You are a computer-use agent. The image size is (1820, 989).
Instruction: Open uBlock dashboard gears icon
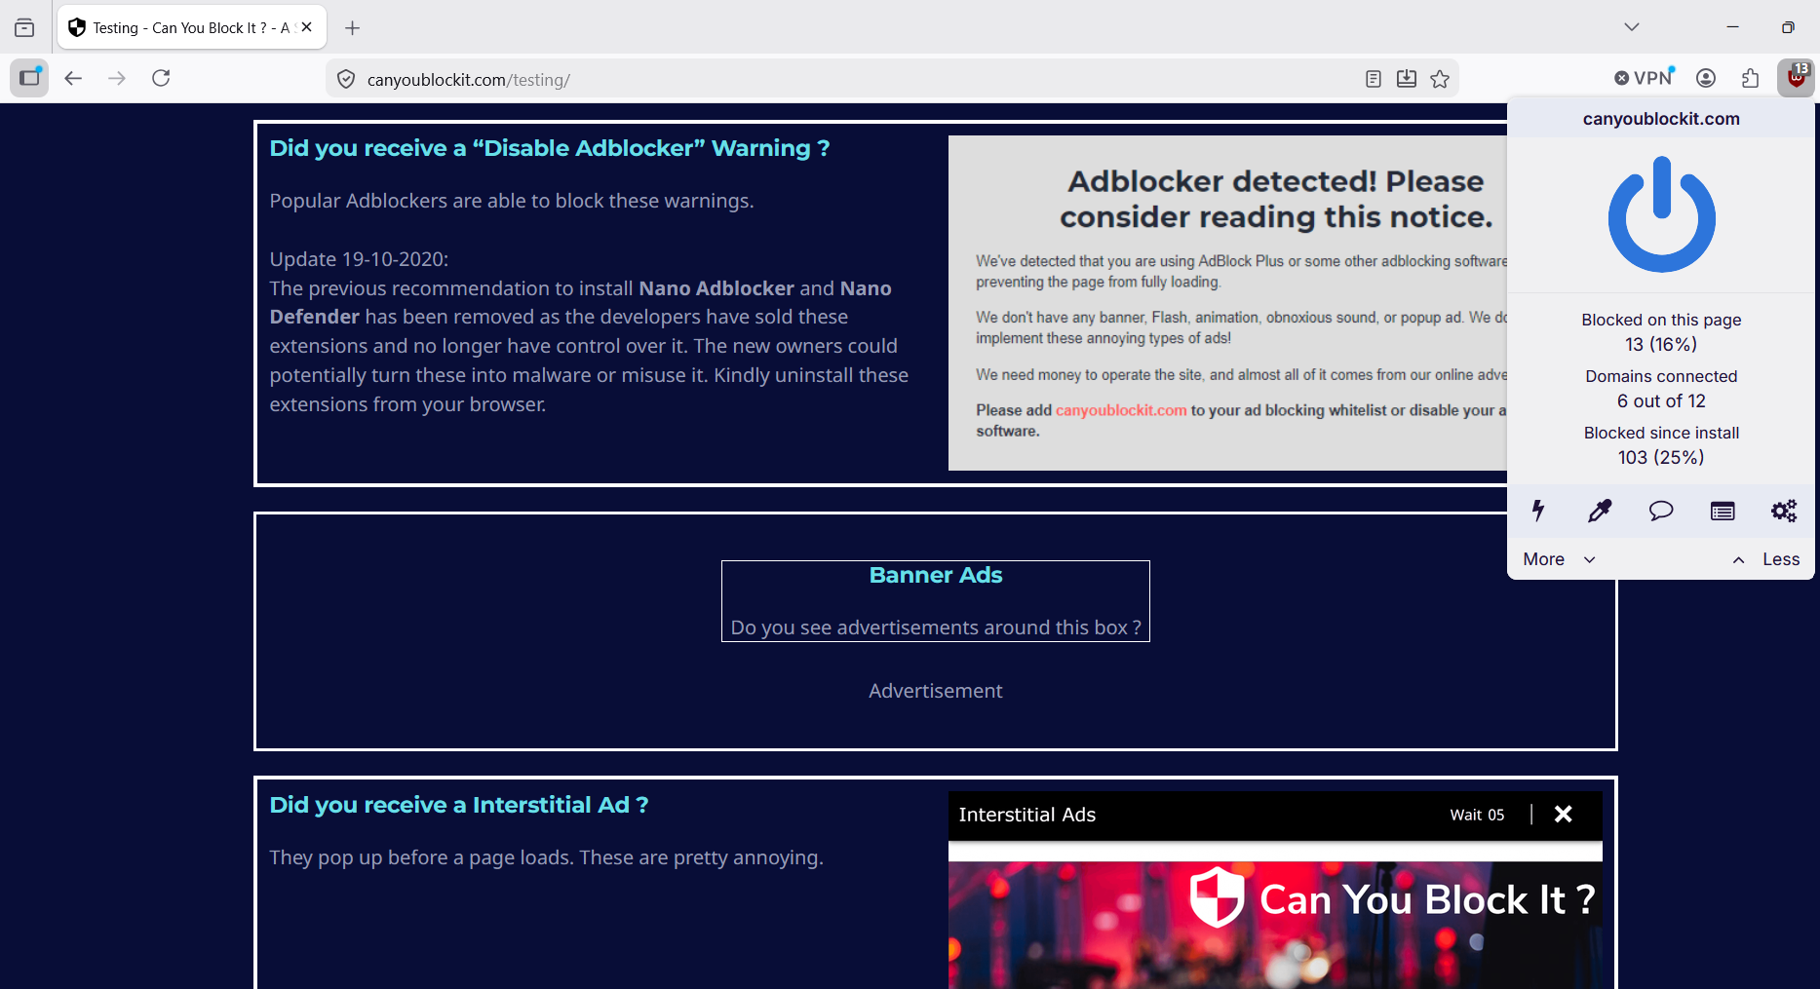[1784, 511]
